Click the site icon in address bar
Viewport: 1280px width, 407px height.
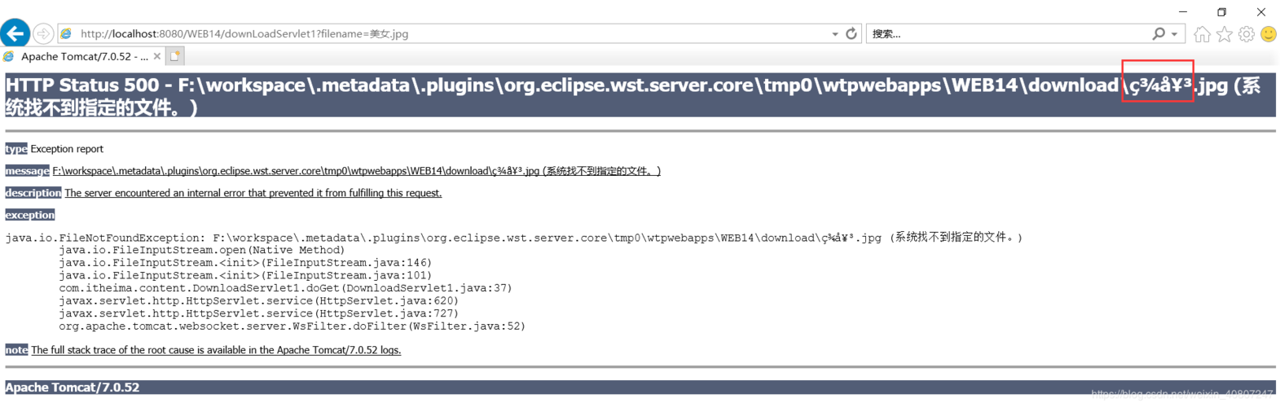click(x=67, y=33)
